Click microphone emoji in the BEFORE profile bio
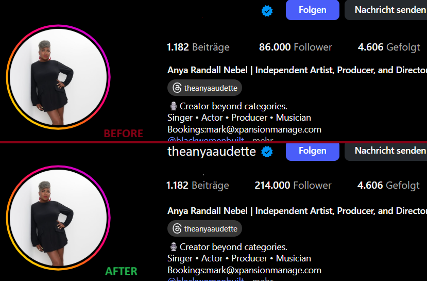Image resolution: width=427 pixels, height=281 pixels. pos(173,106)
